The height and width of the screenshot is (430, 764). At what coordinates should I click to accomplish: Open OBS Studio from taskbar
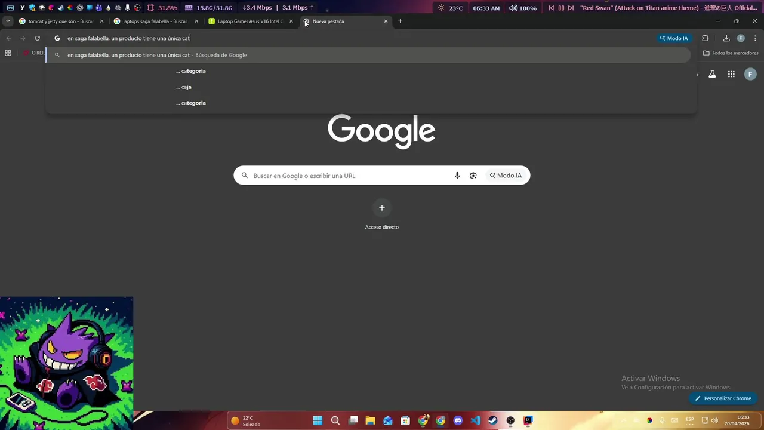pyautogui.click(x=510, y=420)
